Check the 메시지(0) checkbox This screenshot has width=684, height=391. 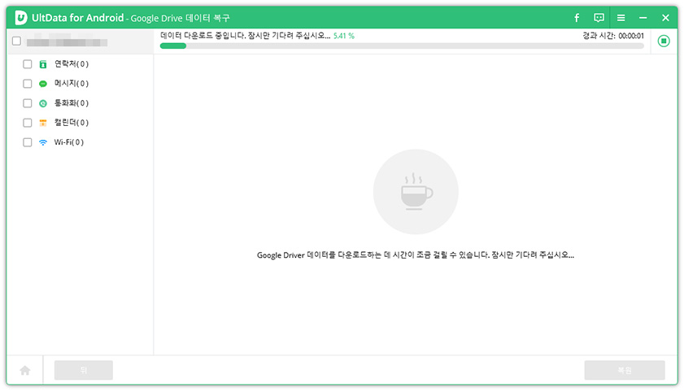pyautogui.click(x=28, y=84)
